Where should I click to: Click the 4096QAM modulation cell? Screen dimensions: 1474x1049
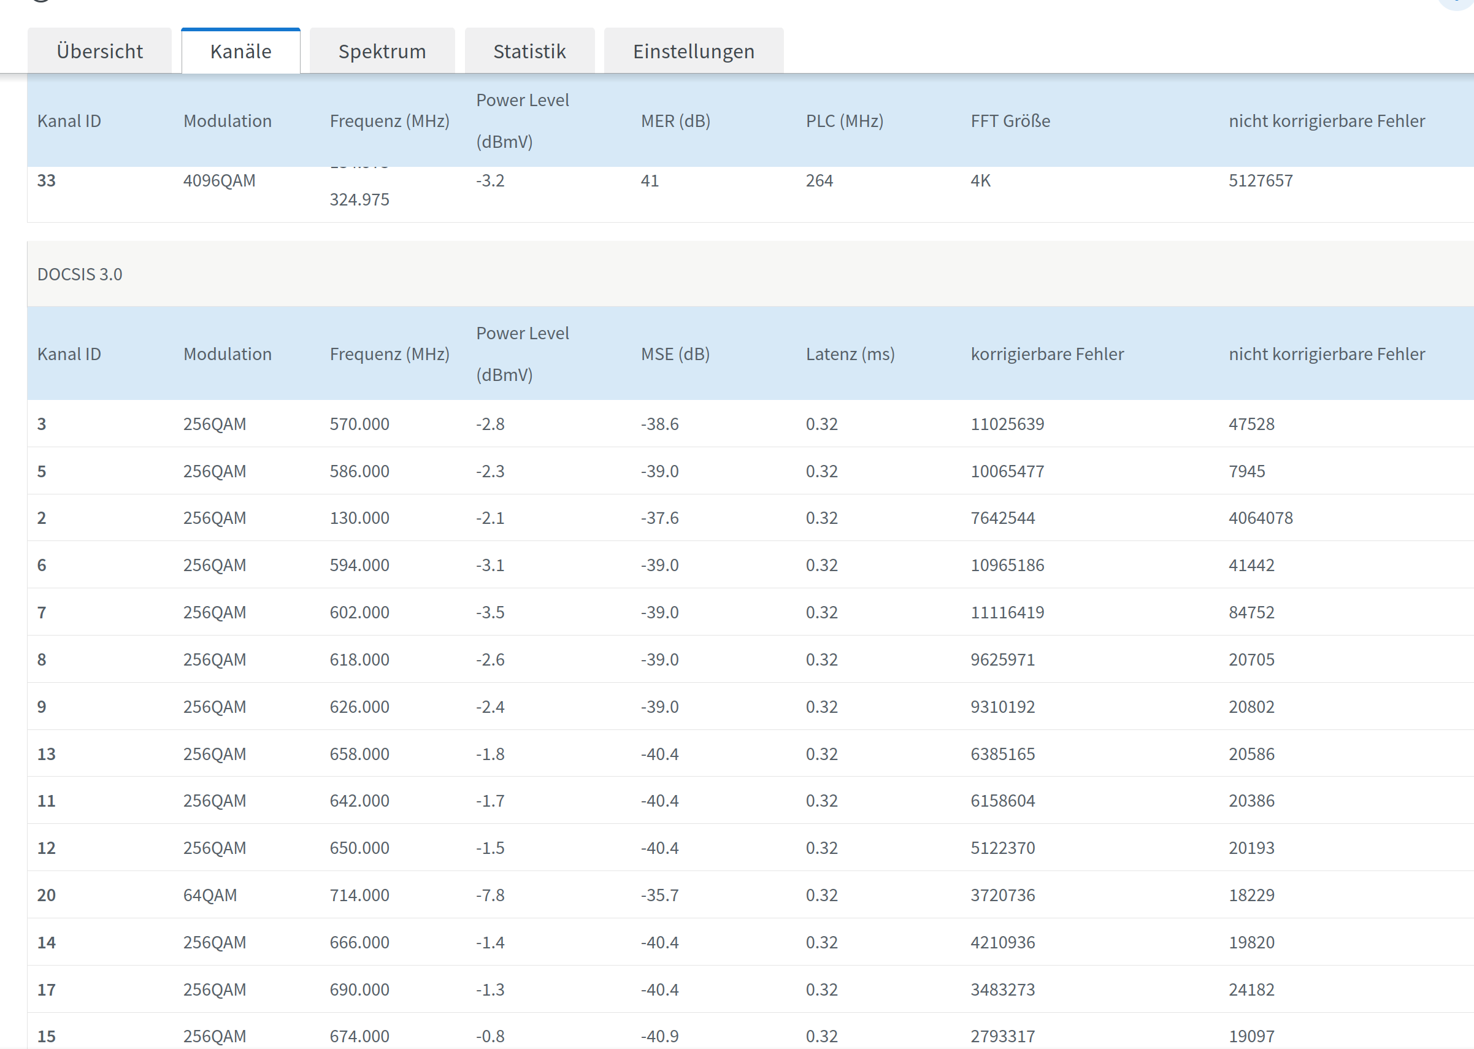click(x=219, y=181)
